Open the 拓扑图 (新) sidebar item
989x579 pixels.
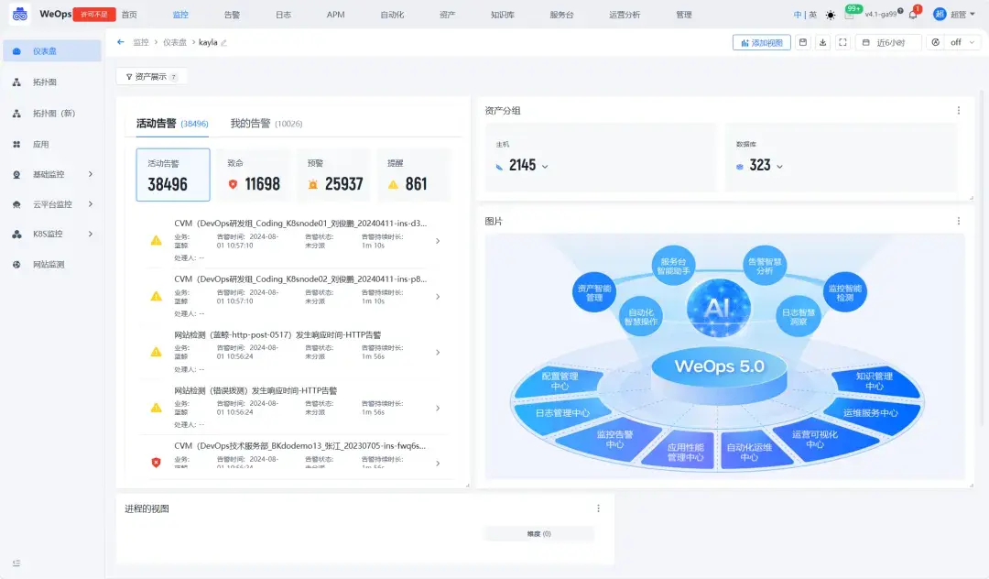pyautogui.click(x=51, y=114)
